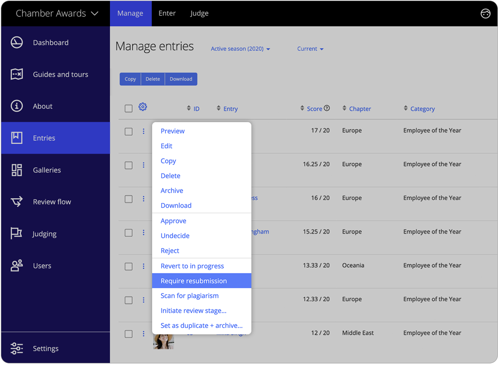Open the Settings icon at sidebar bottom
The height and width of the screenshot is (365, 498).
click(16, 348)
